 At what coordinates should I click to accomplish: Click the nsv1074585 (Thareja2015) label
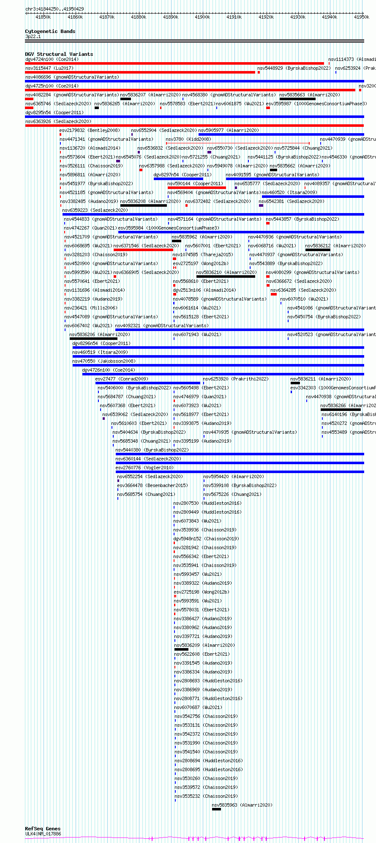click(x=203, y=255)
